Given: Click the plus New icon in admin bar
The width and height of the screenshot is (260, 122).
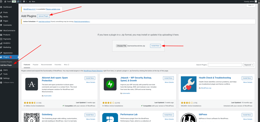Looking at the screenshot, I should tap(30, 1).
